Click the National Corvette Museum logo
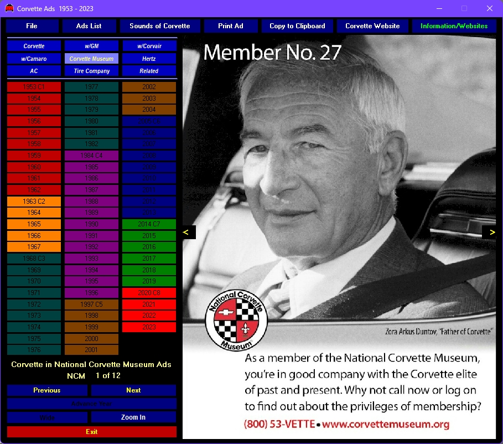This screenshot has height=444, width=503. (x=236, y=320)
